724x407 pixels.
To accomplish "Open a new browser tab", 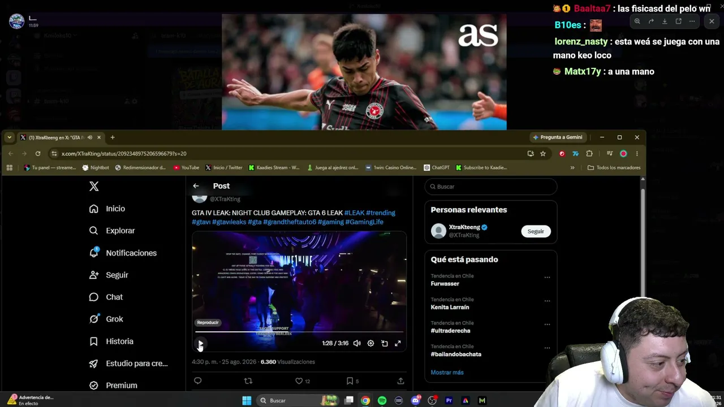I will pos(113,137).
